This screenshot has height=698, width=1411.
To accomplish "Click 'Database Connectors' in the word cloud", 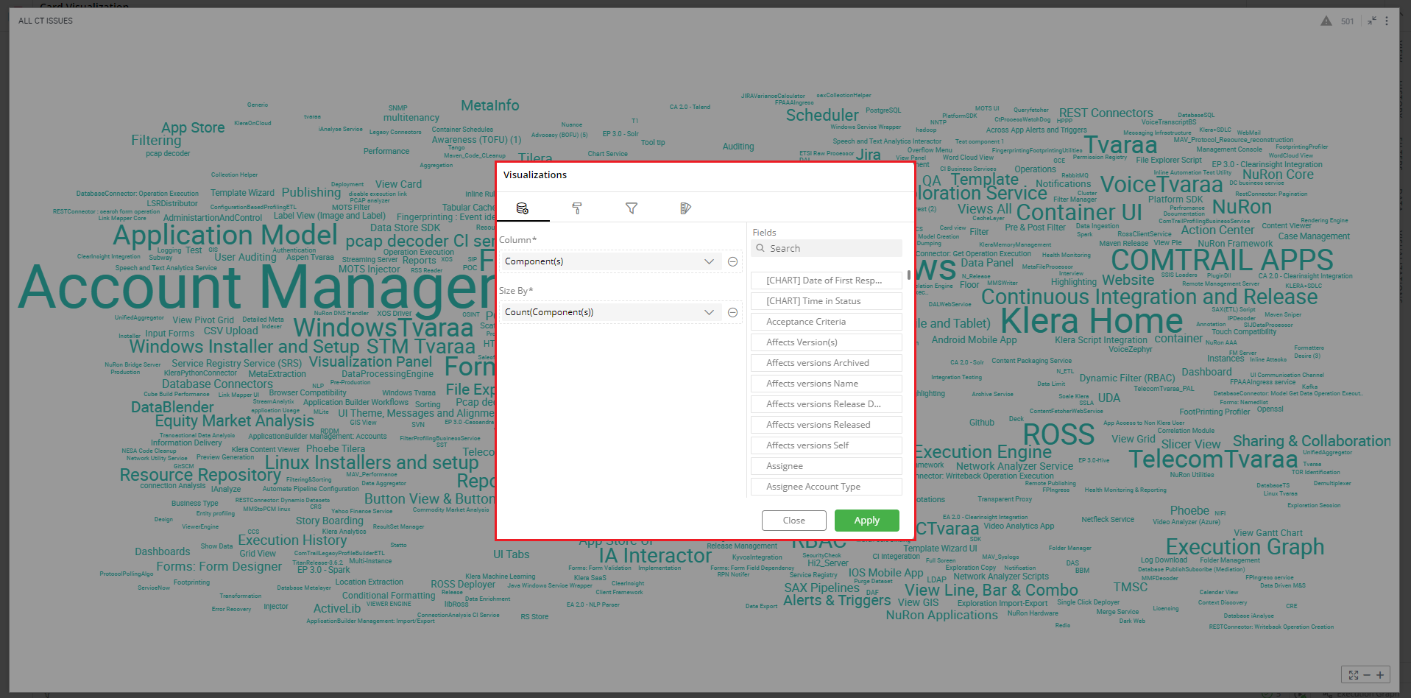I will click(x=217, y=384).
